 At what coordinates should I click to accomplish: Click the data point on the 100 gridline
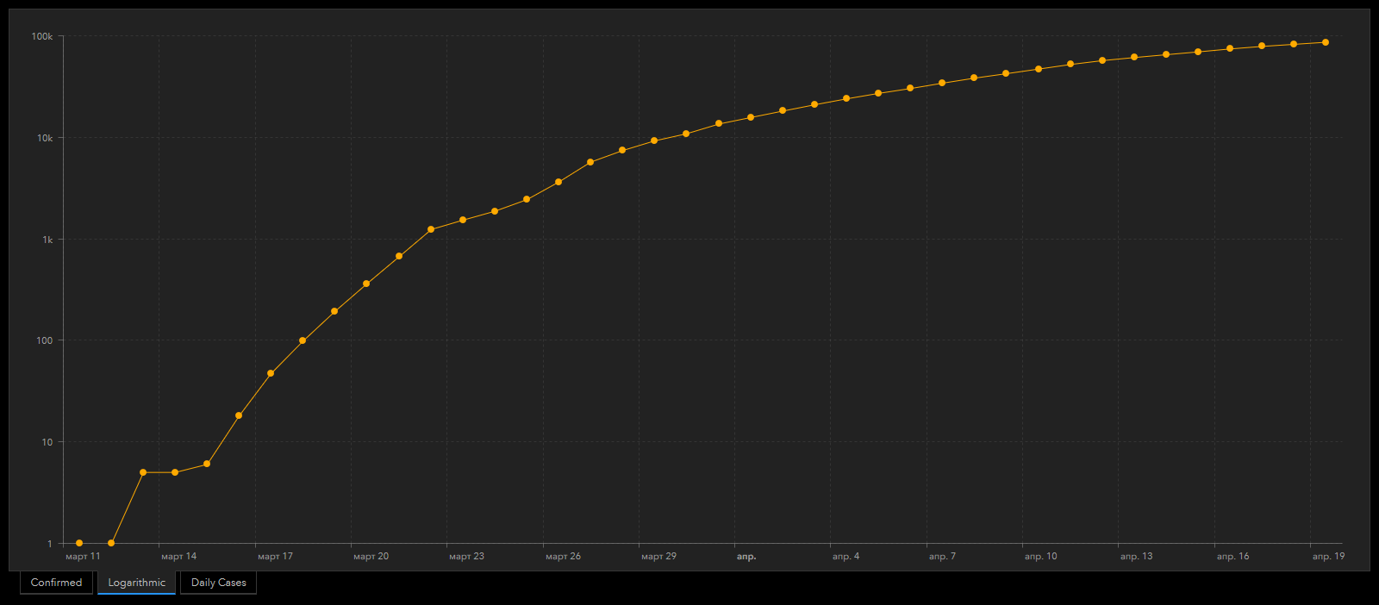point(303,340)
